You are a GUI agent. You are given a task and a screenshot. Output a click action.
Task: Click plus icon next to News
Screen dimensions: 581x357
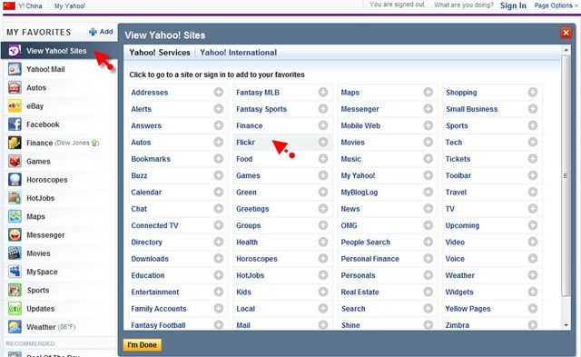(428, 209)
